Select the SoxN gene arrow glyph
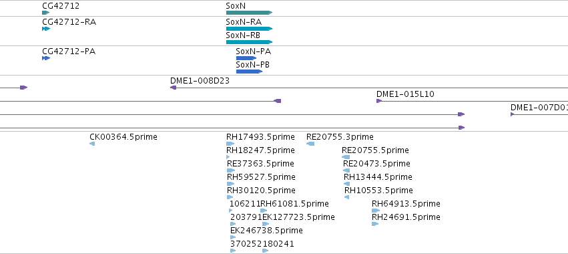The image size is (568, 254). pyautogui.click(x=249, y=13)
